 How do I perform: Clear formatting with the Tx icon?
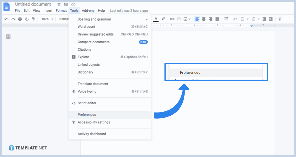coord(280,19)
